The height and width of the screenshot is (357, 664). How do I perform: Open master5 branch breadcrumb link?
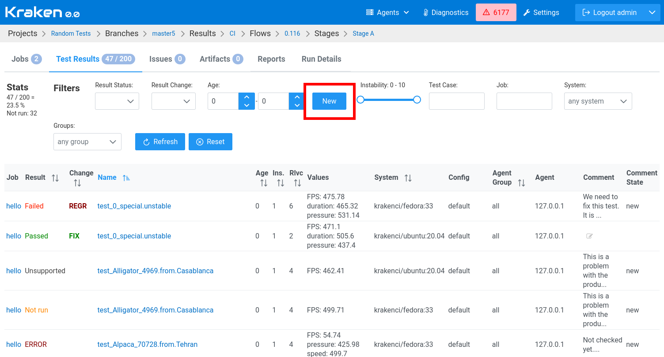(x=163, y=33)
